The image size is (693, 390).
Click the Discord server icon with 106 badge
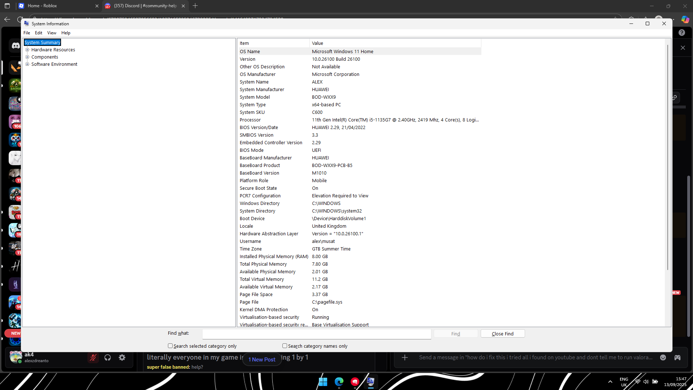tap(15, 122)
